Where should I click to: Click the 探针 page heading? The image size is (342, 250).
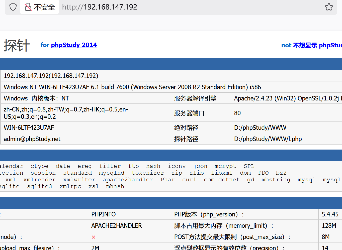click(17, 45)
